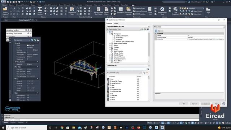This screenshot has width=231, height=130.
Task: Click the Rolled I-Section tool
Action: pyautogui.click(x=40, y=11)
